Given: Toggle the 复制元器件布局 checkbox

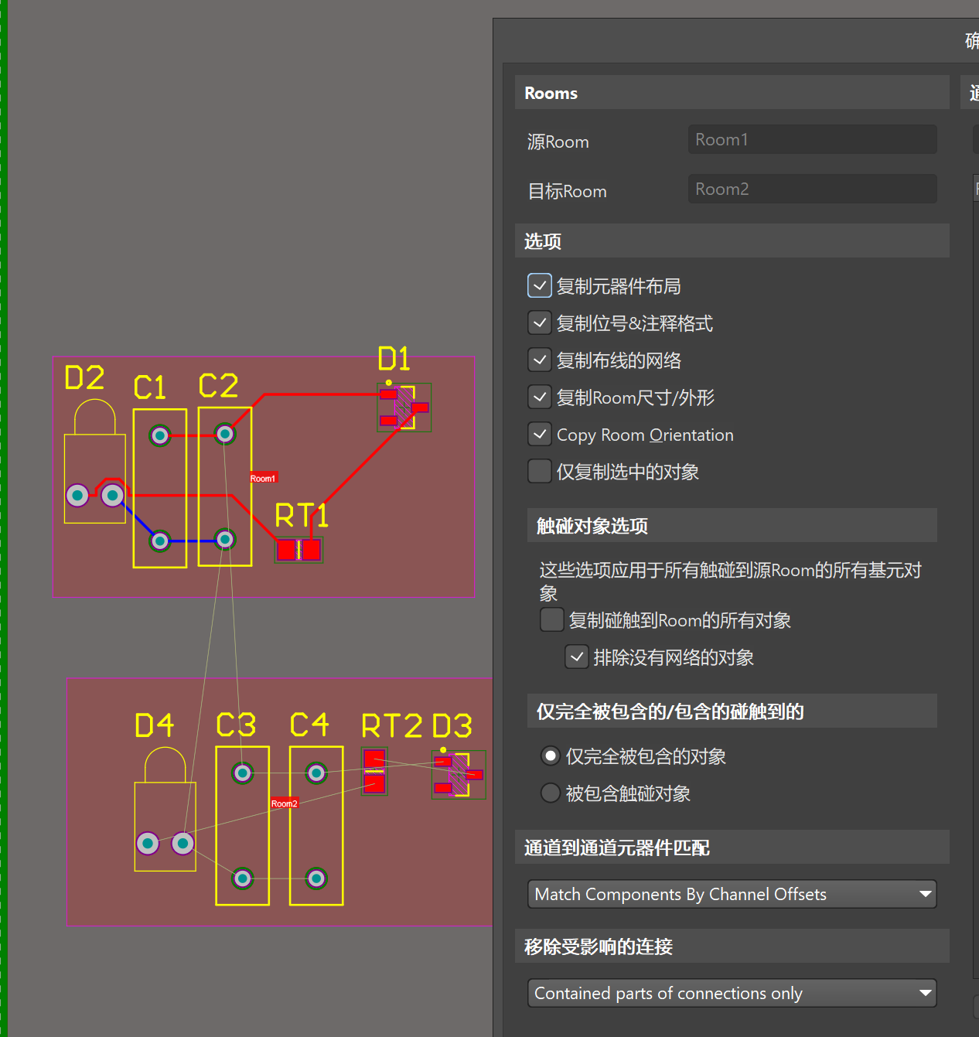Looking at the screenshot, I should (540, 286).
